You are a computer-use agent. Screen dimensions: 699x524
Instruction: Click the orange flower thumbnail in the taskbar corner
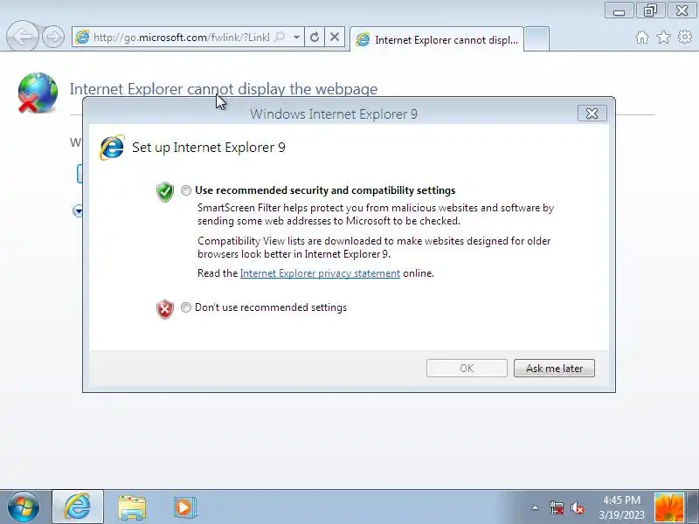point(668,507)
